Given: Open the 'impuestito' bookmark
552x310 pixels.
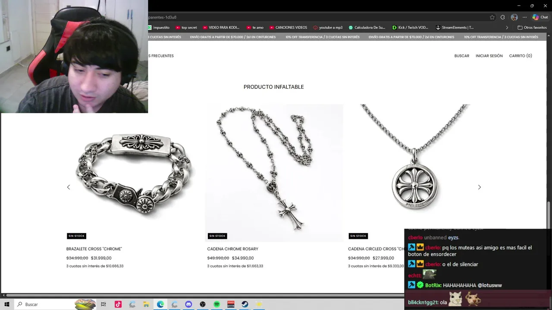Looking at the screenshot, I should pyautogui.click(x=158, y=28).
